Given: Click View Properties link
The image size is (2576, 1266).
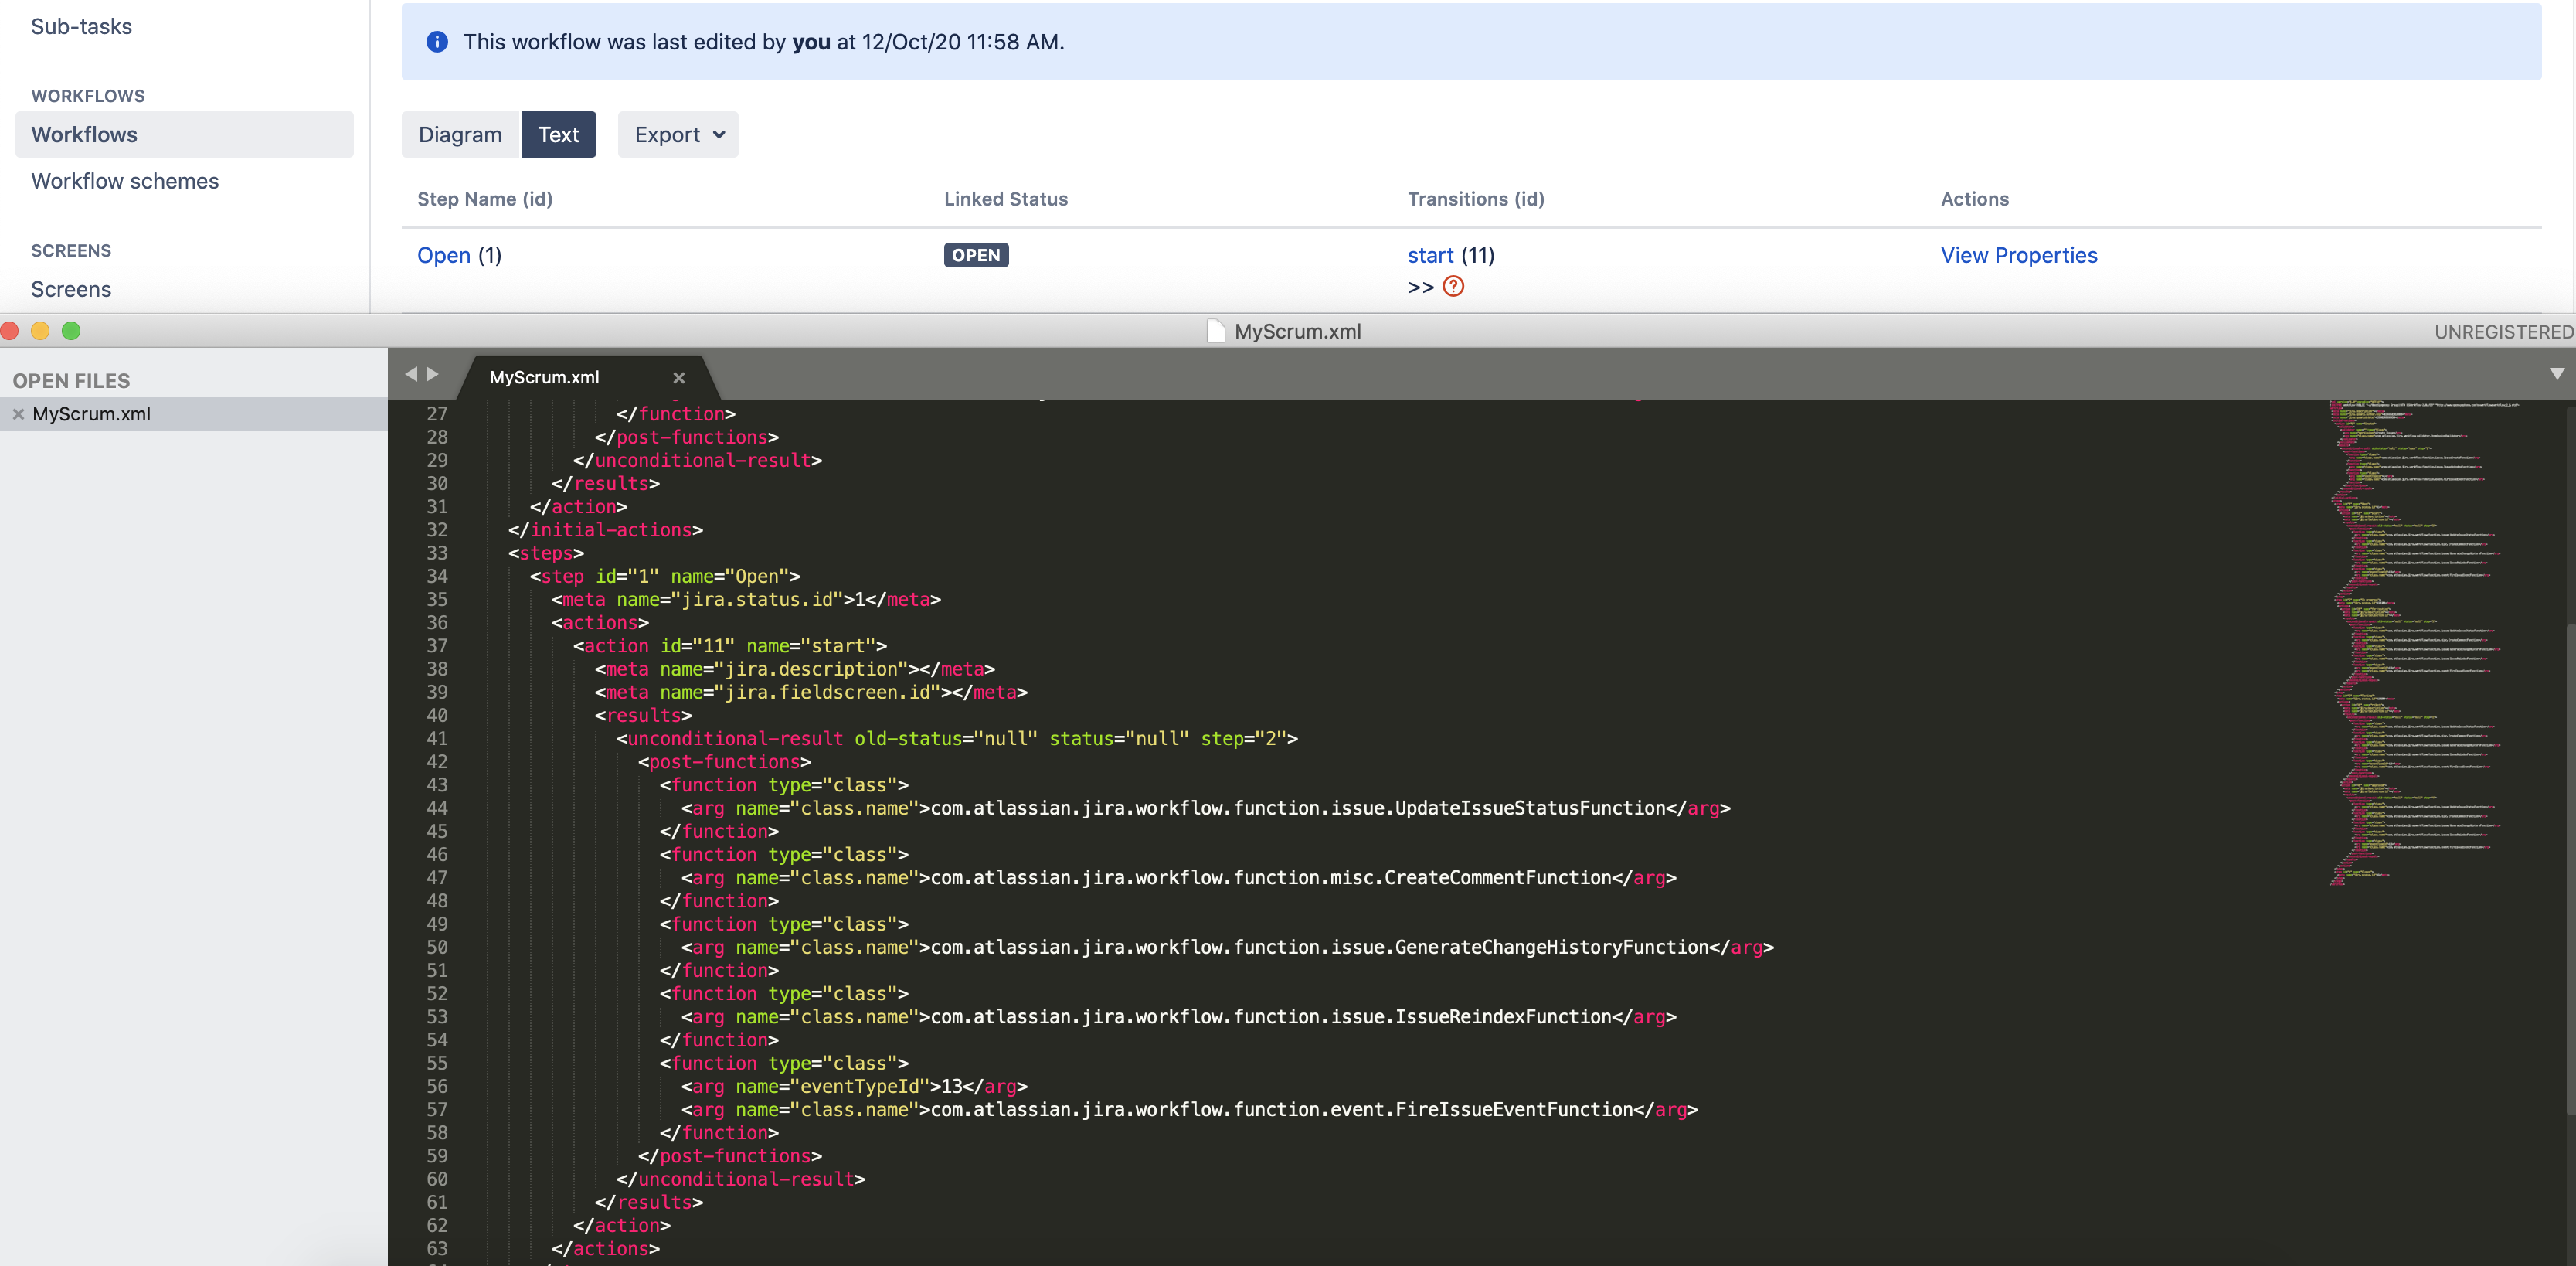Looking at the screenshot, I should click(2018, 255).
